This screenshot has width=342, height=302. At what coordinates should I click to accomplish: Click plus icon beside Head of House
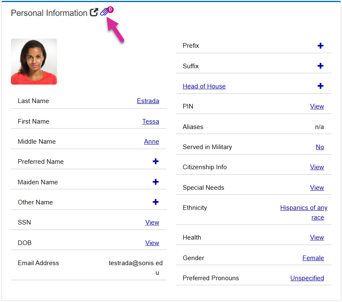(x=320, y=86)
